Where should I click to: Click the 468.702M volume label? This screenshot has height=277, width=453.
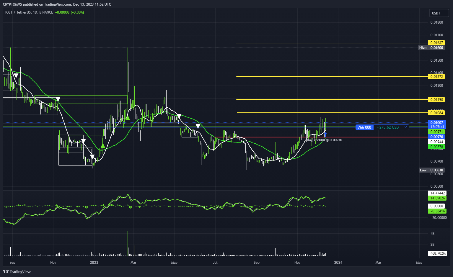point(437,253)
